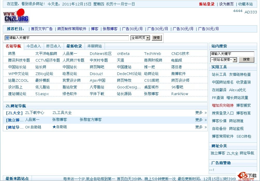Open the DoNews社区 link

[101, 54]
